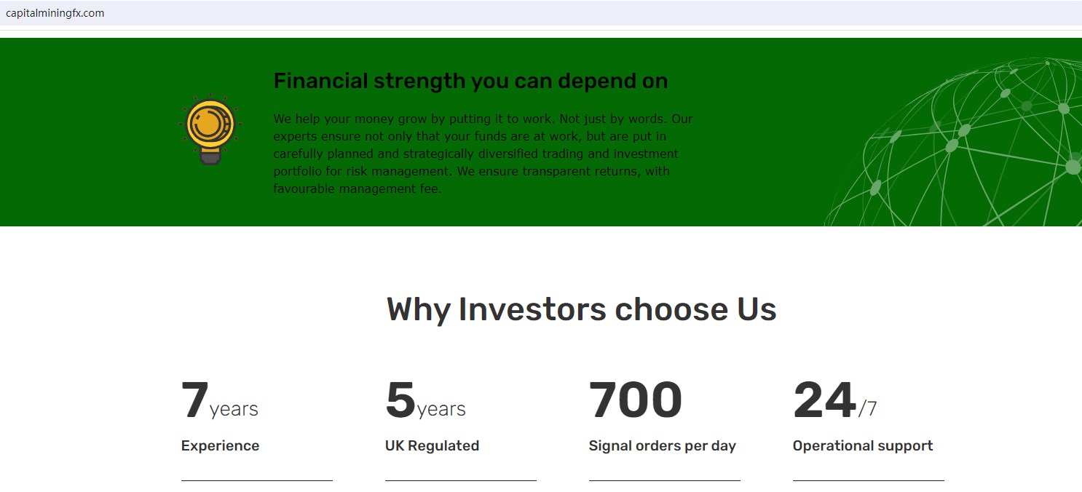Select the "Signal orders per day" label
The width and height of the screenshot is (1082, 492).
pyautogui.click(x=662, y=446)
